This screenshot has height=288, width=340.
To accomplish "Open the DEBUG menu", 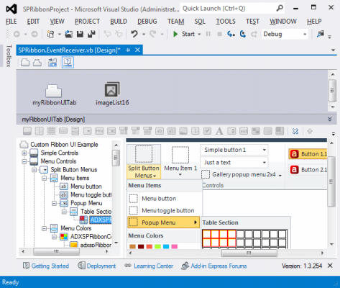I will coord(147,22).
